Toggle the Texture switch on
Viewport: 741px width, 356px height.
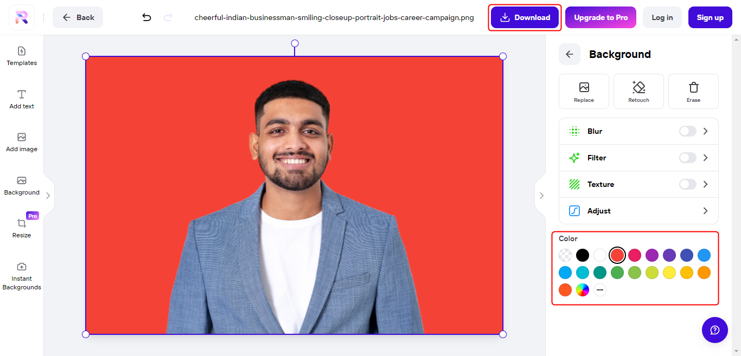click(x=687, y=184)
